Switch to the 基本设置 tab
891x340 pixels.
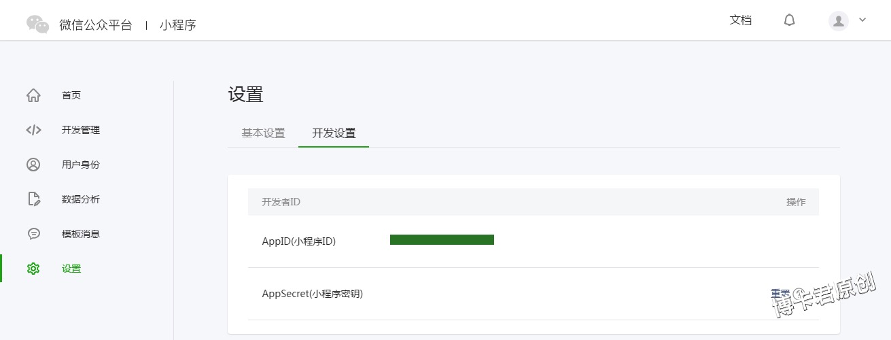pyautogui.click(x=263, y=133)
